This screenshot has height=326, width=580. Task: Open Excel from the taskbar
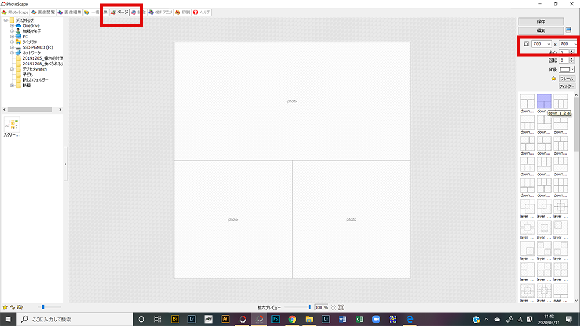pos(359,319)
